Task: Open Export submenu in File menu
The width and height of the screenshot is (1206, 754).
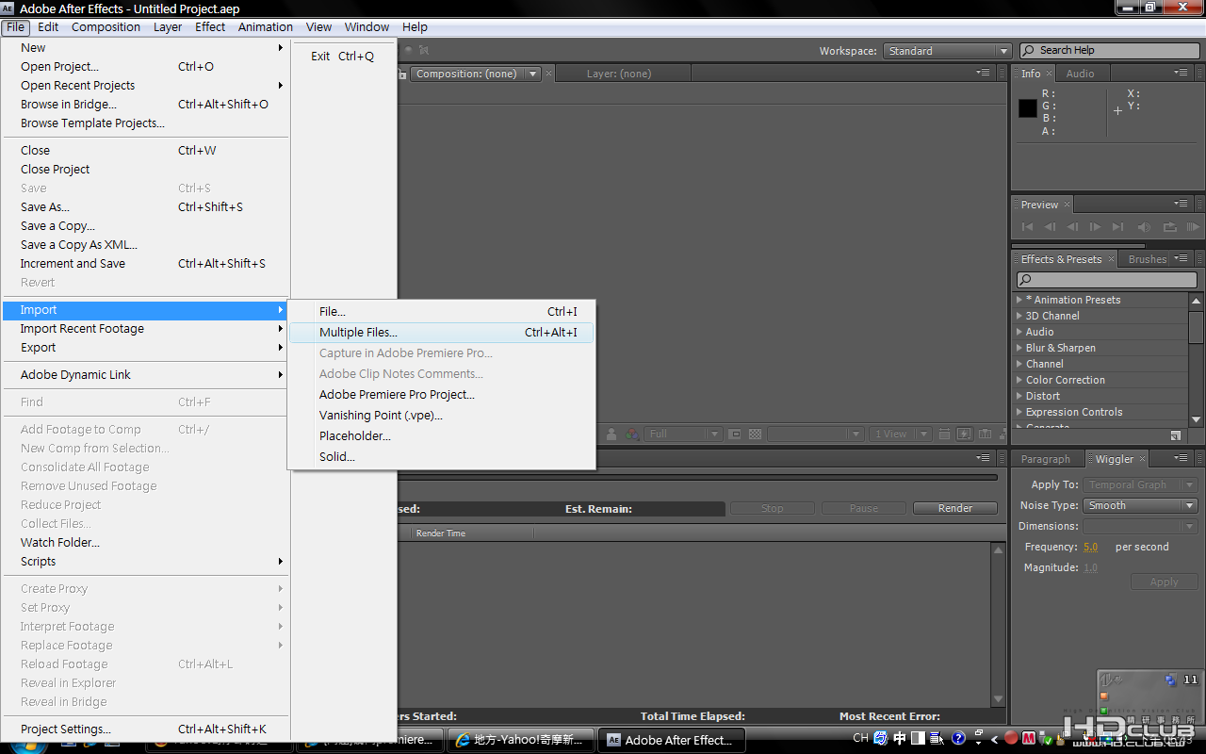Action: (145, 347)
